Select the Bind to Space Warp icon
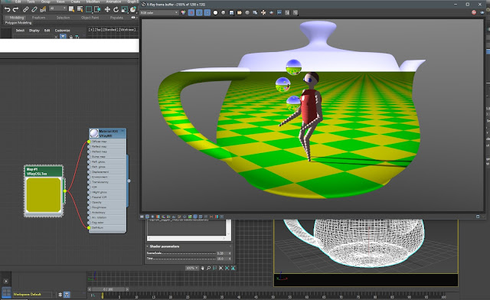490x300 pixels. [x=43, y=9]
